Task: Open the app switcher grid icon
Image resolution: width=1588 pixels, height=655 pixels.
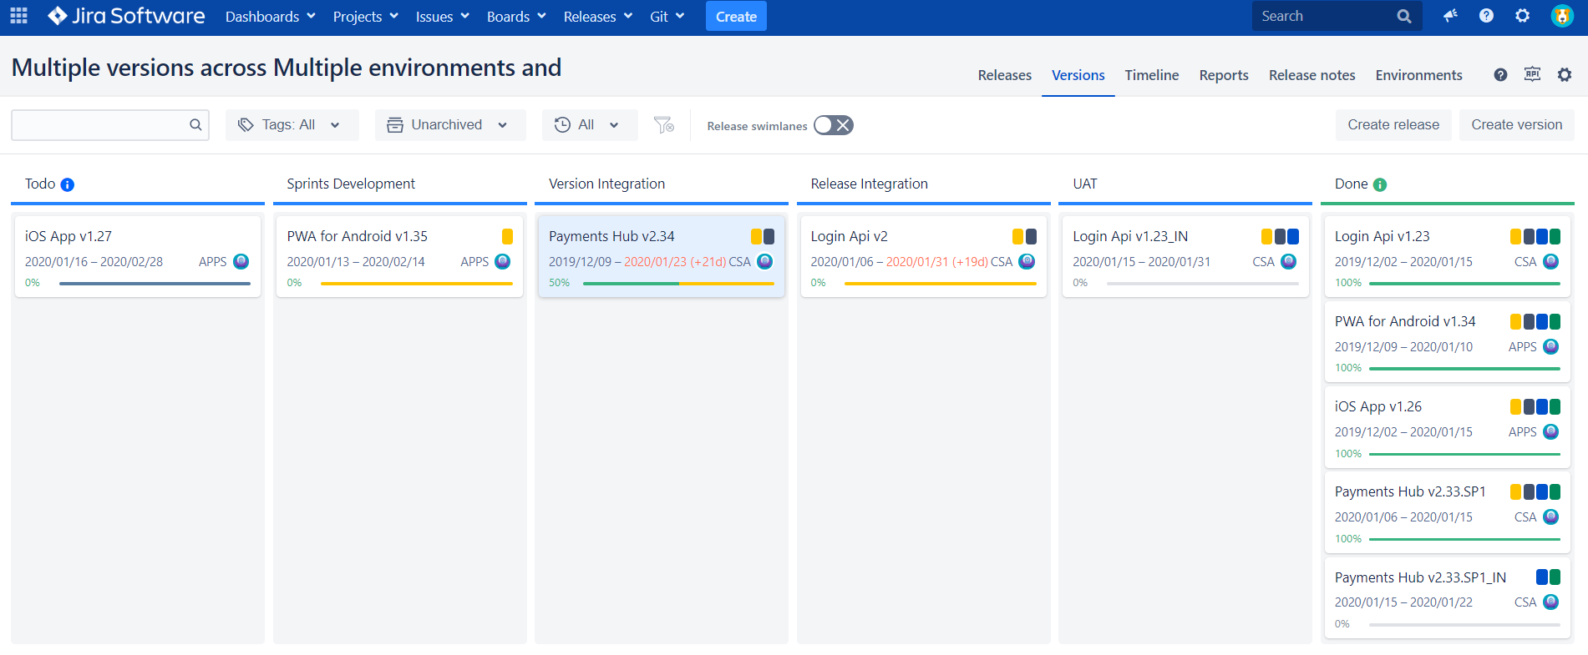Action: [x=18, y=16]
